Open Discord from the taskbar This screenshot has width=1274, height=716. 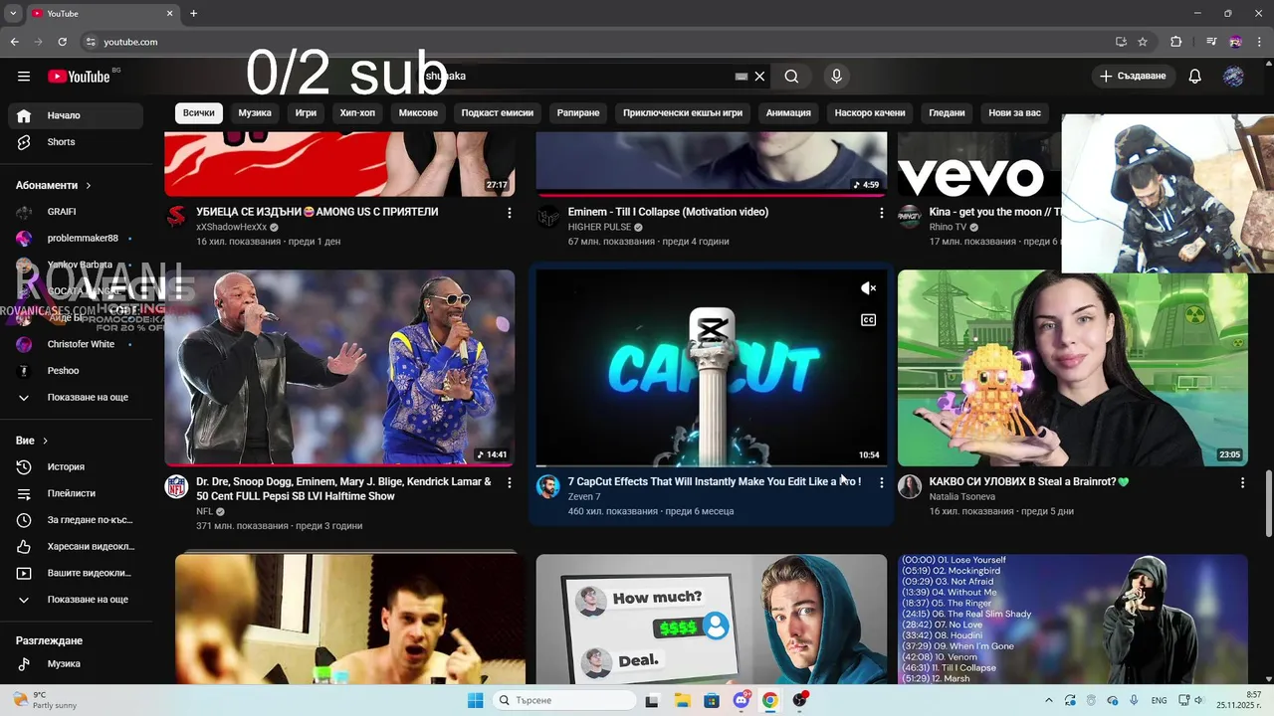click(742, 700)
